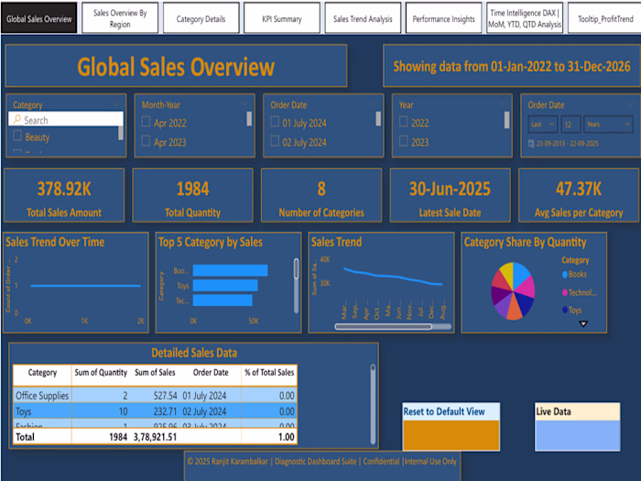Check the Apr 2023 month checkbox
Viewport: 641px width, 481px height.
click(x=146, y=141)
